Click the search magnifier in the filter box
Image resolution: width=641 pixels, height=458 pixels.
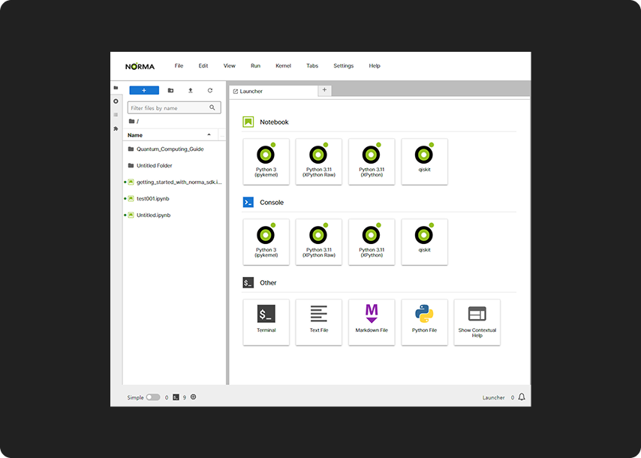(x=212, y=107)
